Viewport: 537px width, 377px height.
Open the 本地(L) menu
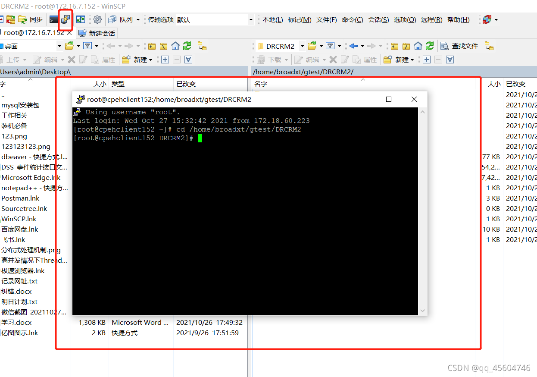pos(272,19)
